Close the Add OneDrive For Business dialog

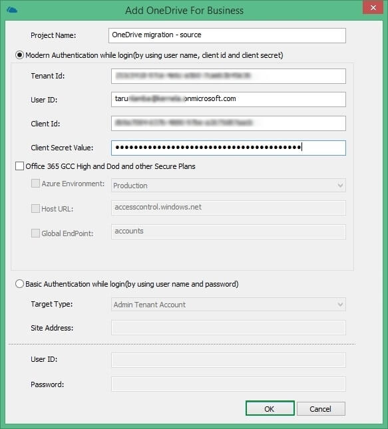coord(373,8)
